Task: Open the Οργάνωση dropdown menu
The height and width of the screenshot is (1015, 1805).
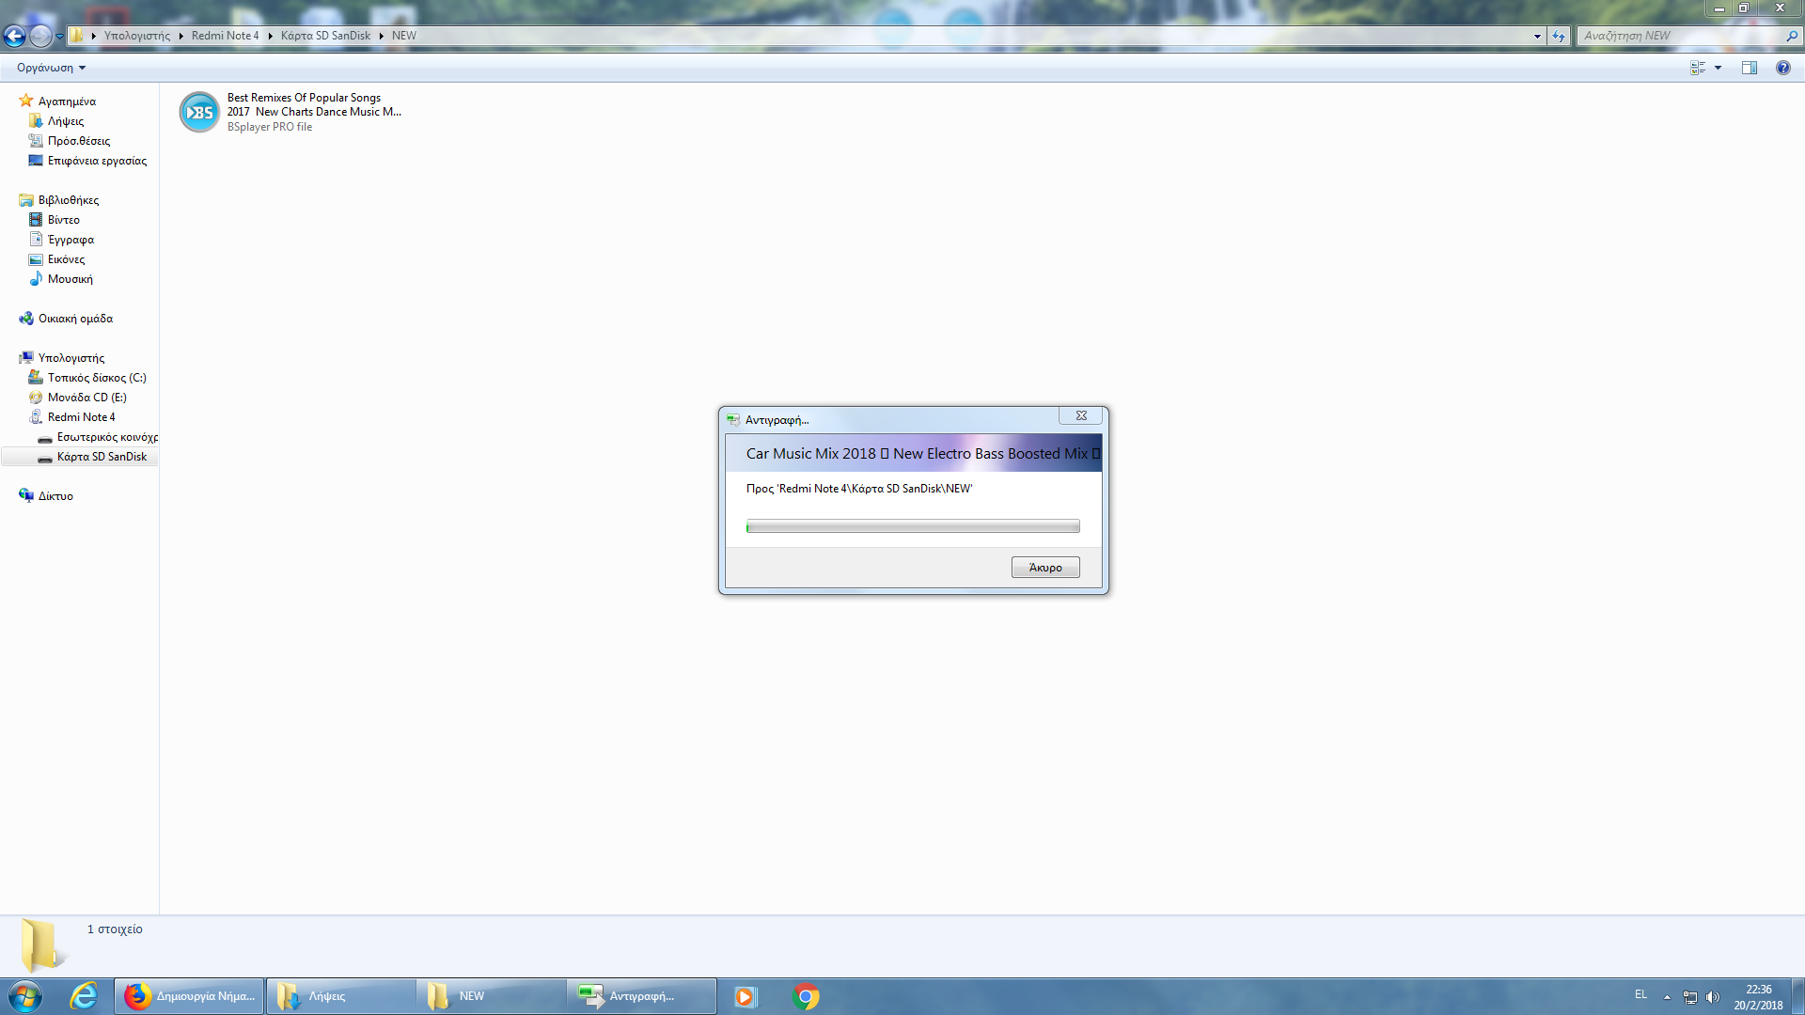Action: pyautogui.click(x=51, y=68)
